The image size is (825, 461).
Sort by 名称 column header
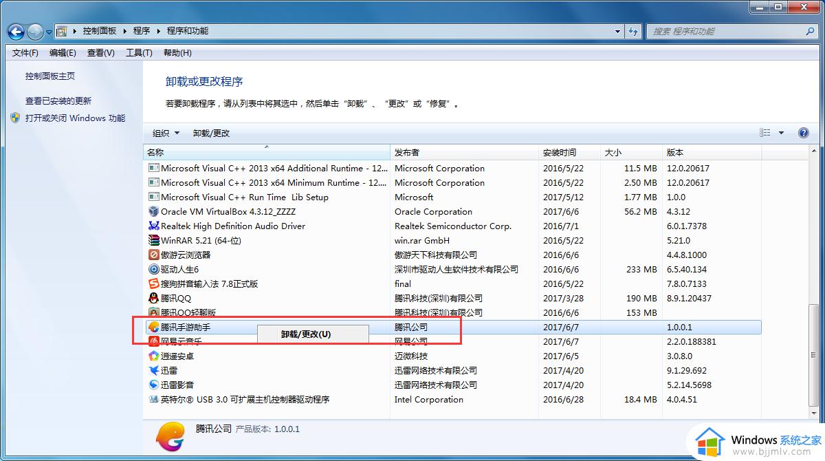267,153
